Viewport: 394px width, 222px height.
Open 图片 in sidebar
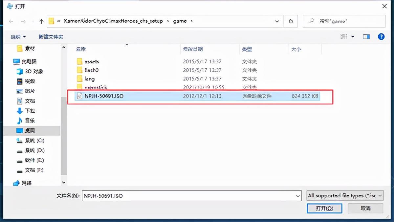[26, 91]
